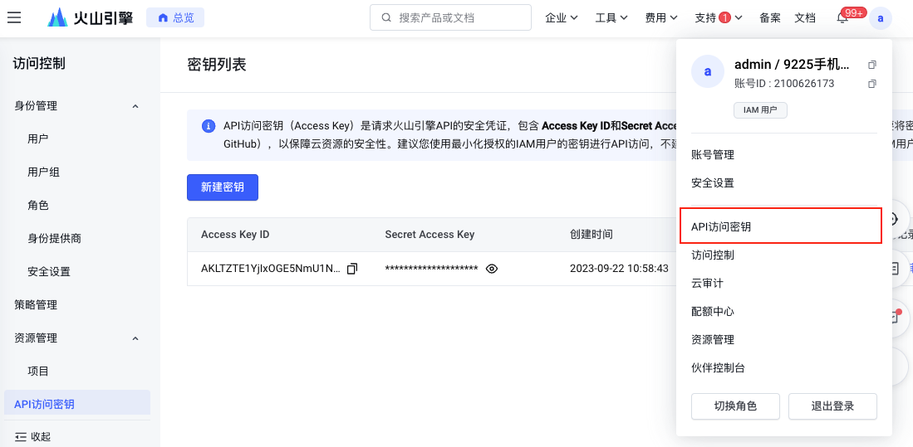Screen dimensions: 913x447
Task: Select API访问密钥 in account menu
Action: [x=780, y=226]
